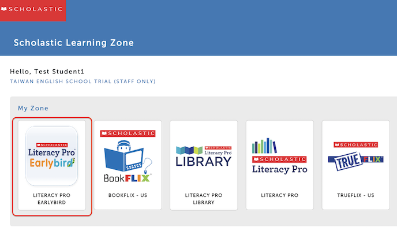Screen dimensions: 397x231
Task: Click the red Scholastic banner on BookFlix tile
Action: coord(128,134)
